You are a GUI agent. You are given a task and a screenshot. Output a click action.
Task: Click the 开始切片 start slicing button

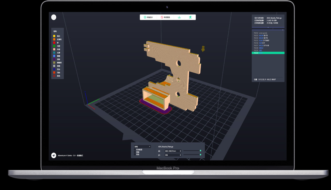coord(148,17)
